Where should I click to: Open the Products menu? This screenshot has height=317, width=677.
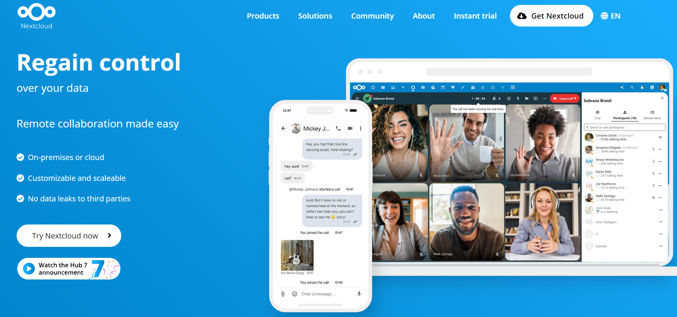263,16
